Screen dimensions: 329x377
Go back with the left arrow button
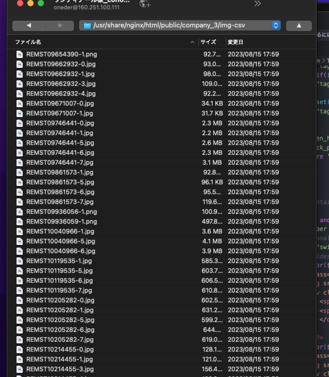point(29,25)
